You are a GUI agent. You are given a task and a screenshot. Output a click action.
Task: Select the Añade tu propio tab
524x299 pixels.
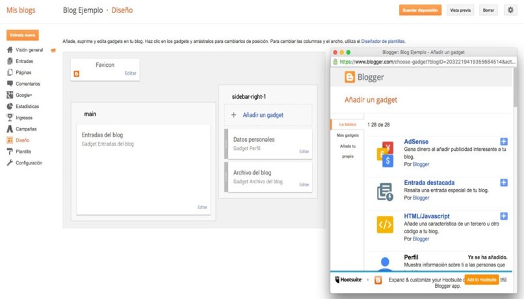(x=348, y=151)
